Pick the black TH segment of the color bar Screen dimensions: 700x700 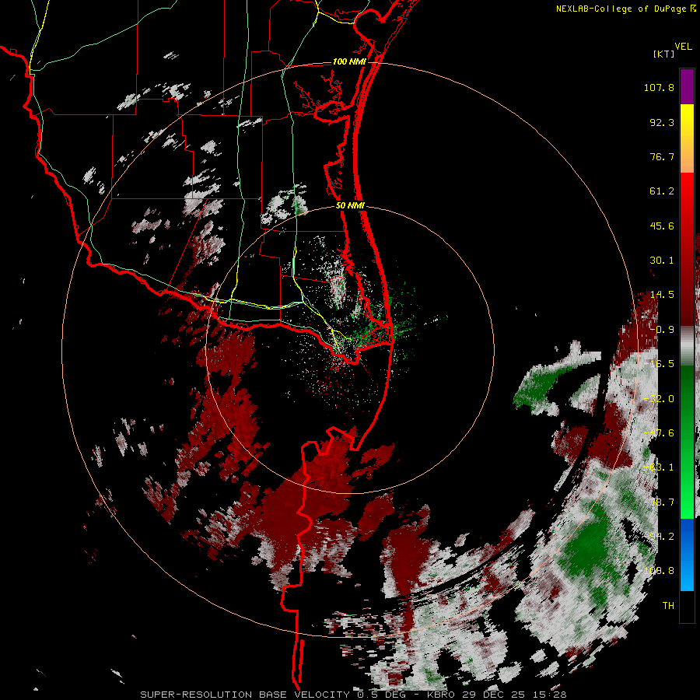687,606
